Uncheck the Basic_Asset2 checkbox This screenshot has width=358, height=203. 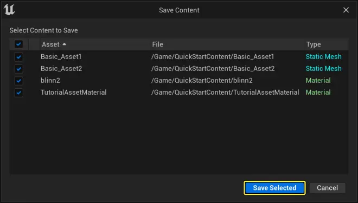(x=18, y=69)
